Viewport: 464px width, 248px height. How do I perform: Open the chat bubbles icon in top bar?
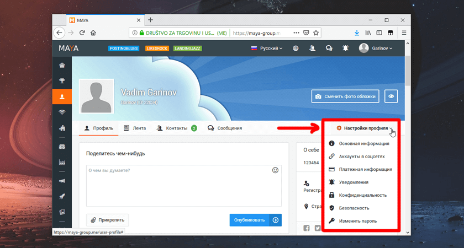(x=329, y=48)
